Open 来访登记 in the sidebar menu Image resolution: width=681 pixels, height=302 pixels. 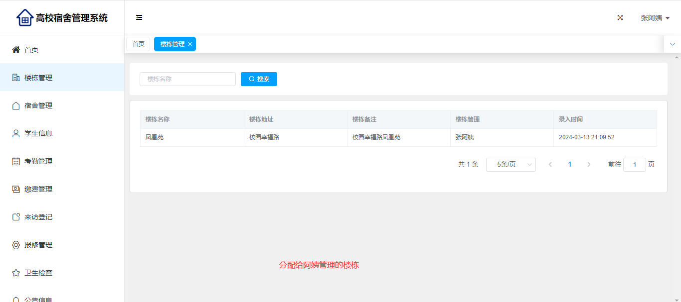click(38, 217)
